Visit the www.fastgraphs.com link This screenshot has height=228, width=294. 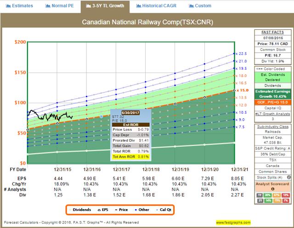233,222
